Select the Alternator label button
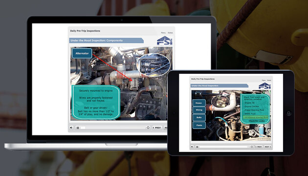Screen dimensions: 308x176 (x=82, y=53)
